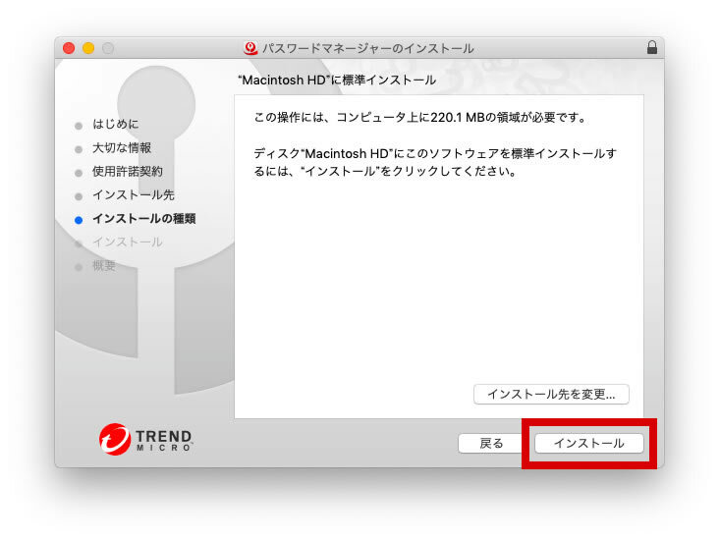Click the 戻る back button

491,443
